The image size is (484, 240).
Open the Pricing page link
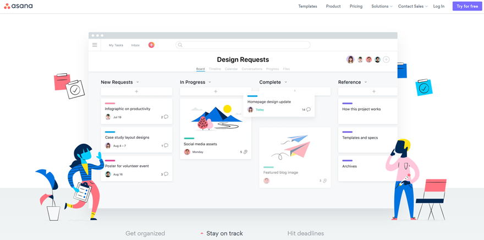point(356,6)
